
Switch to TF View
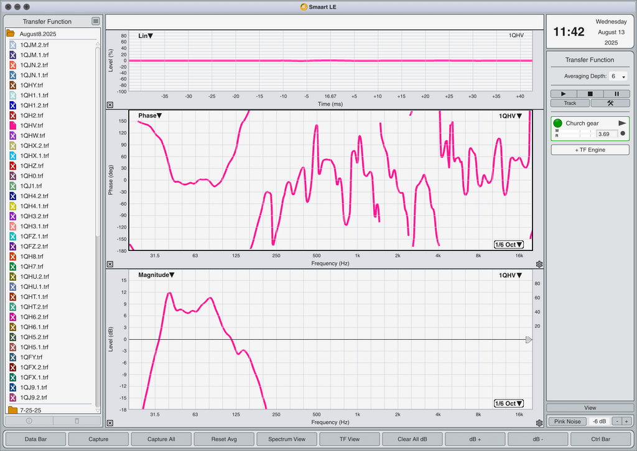pos(350,439)
